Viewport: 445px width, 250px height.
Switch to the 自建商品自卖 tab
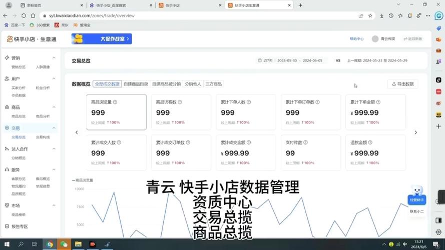pyautogui.click(x=136, y=84)
